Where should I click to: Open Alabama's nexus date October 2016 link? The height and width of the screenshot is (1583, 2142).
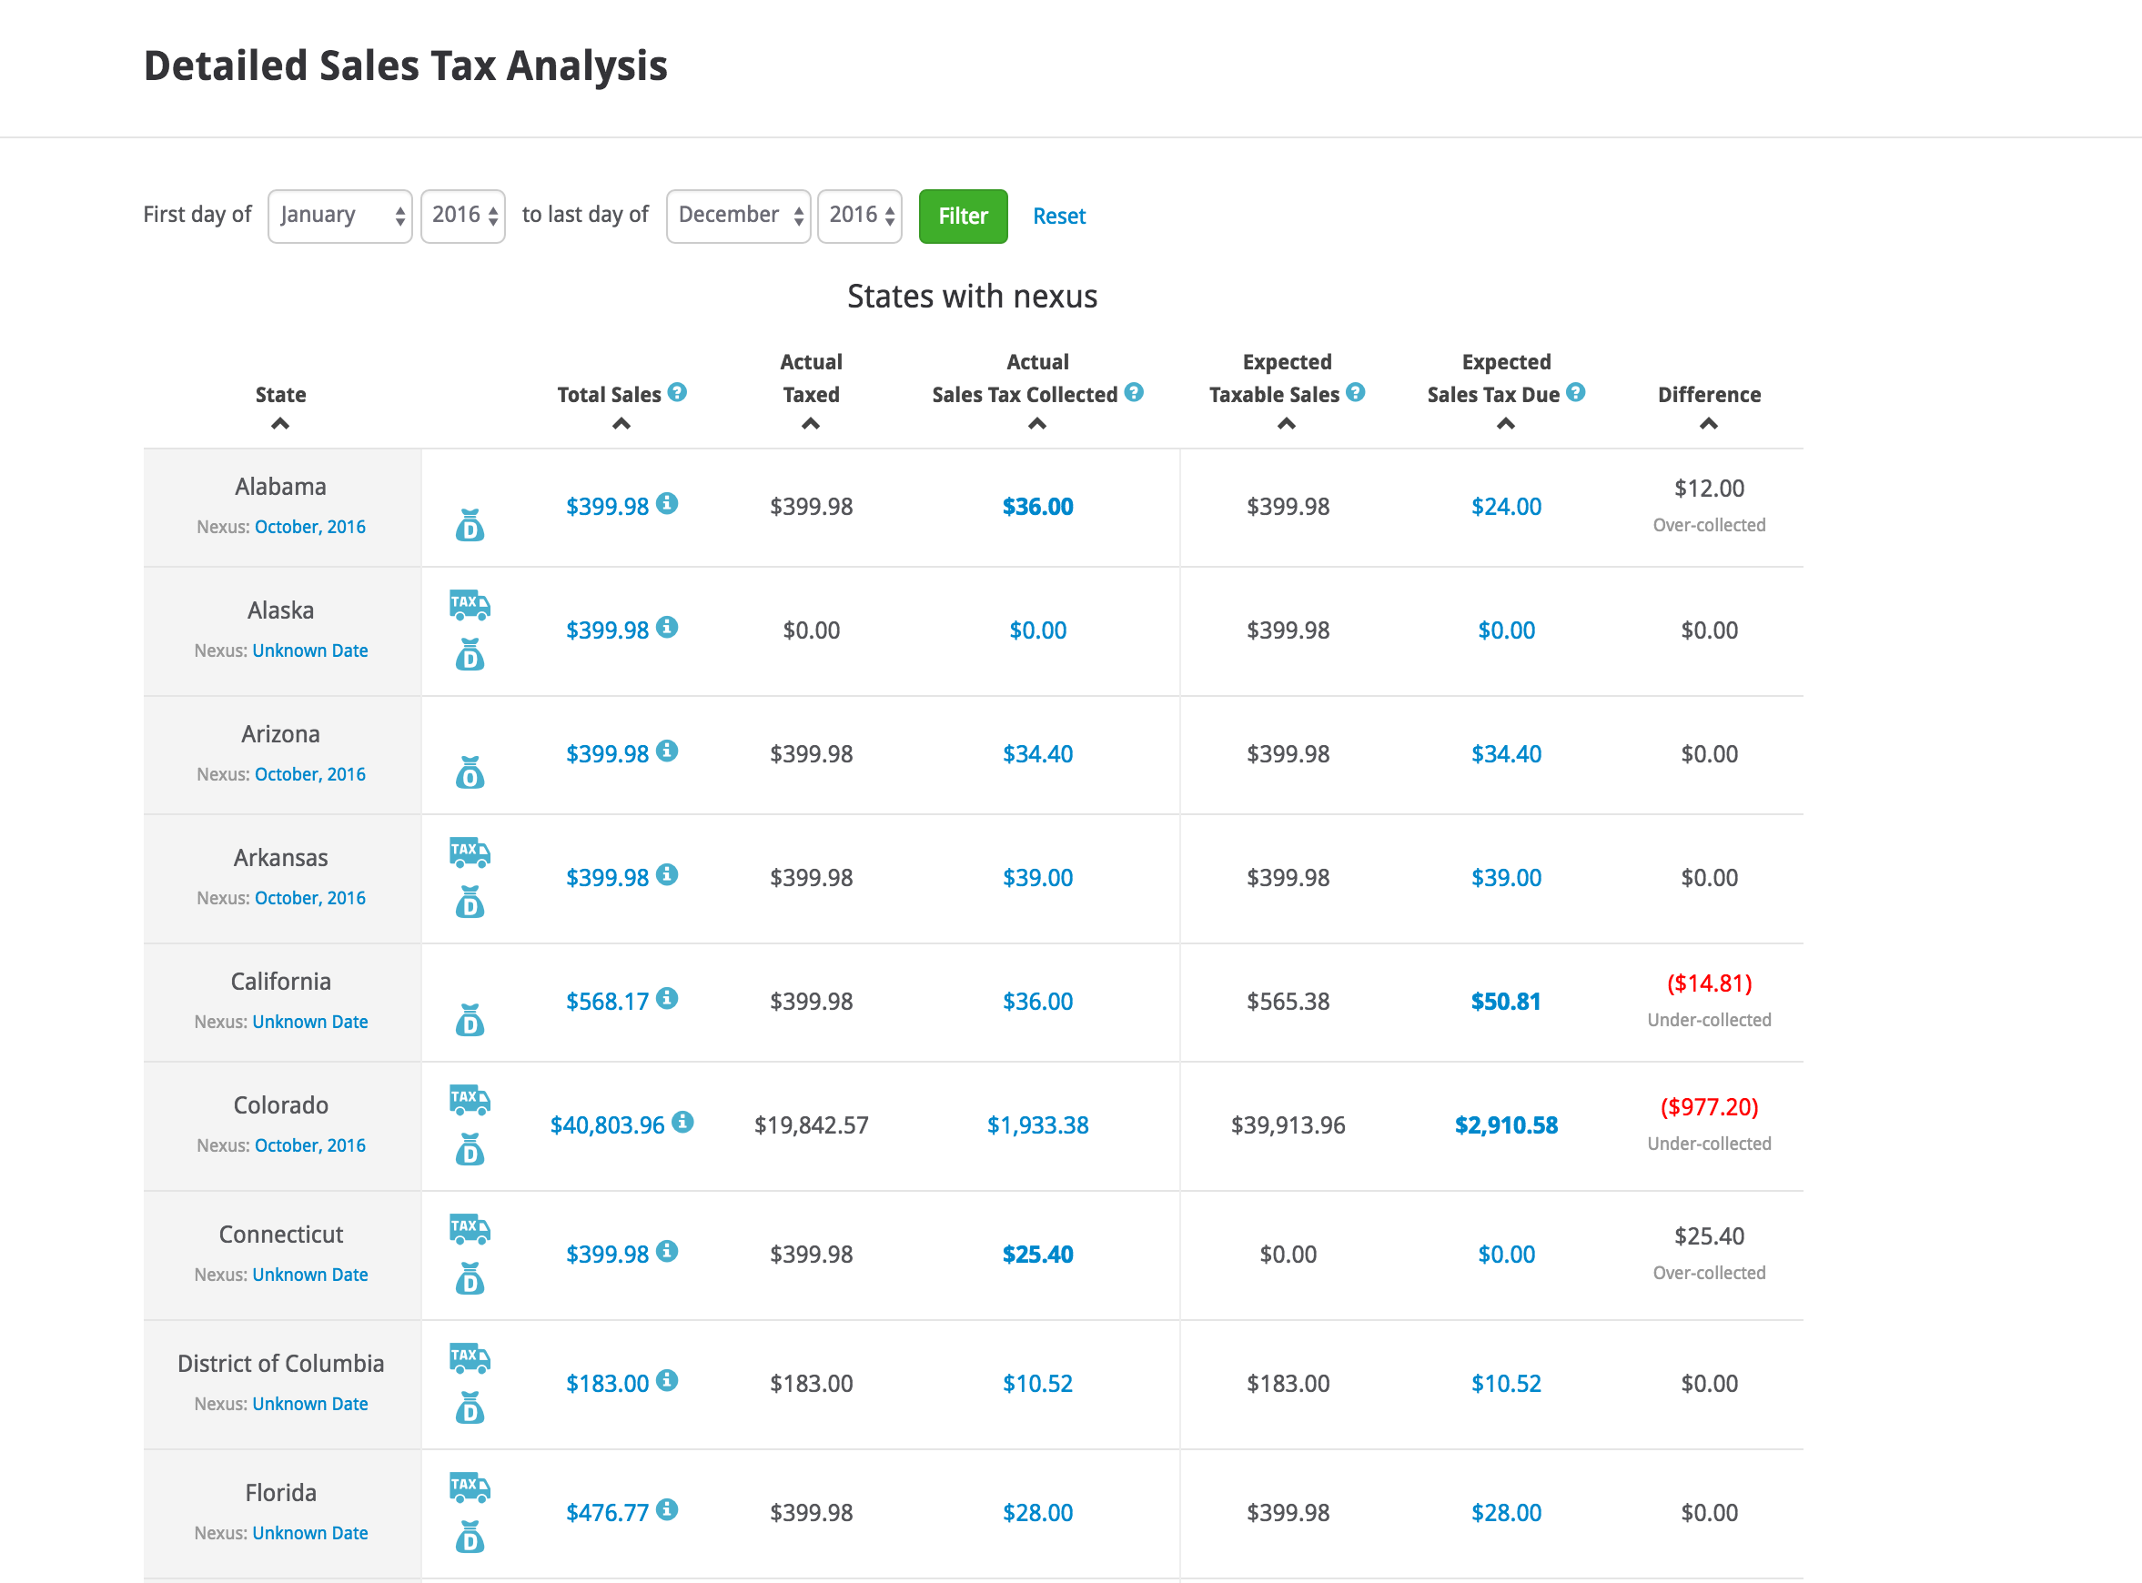click(309, 526)
